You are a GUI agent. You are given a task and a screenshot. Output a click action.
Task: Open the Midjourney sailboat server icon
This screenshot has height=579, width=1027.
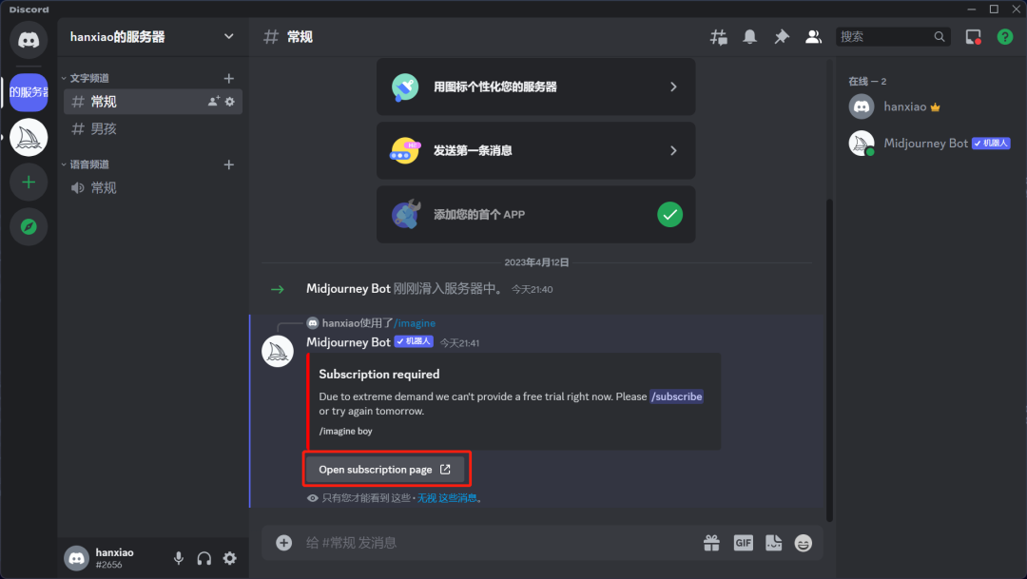point(29,138)
